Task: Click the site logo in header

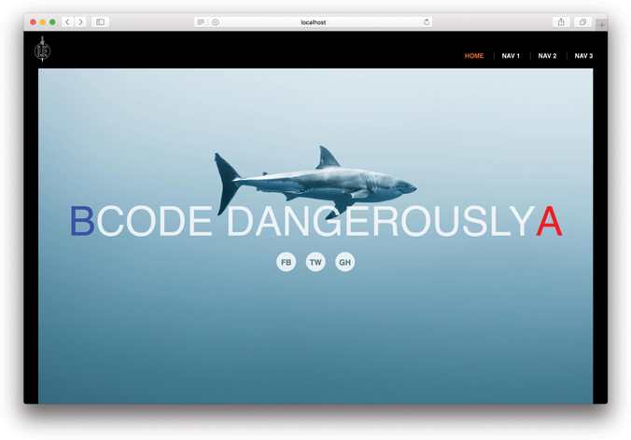Action: point(42,50)
